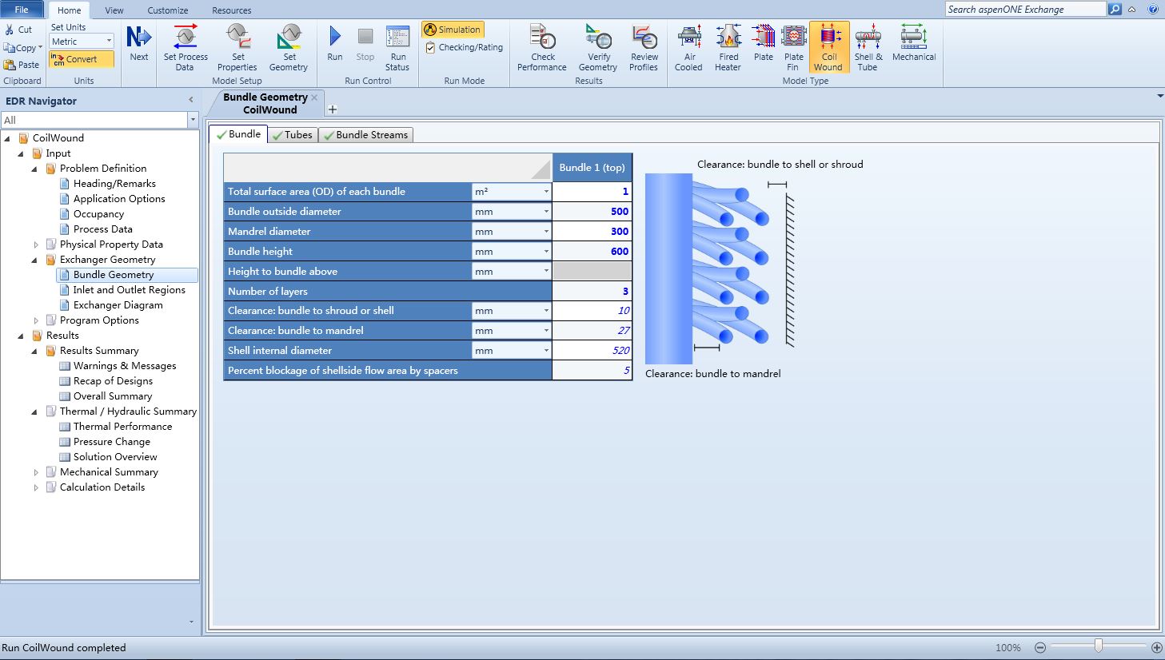Collapse the Exchanger Geometry node

[x=35, y=260]
